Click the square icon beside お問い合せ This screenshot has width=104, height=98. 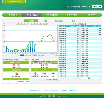pos(67,15)
